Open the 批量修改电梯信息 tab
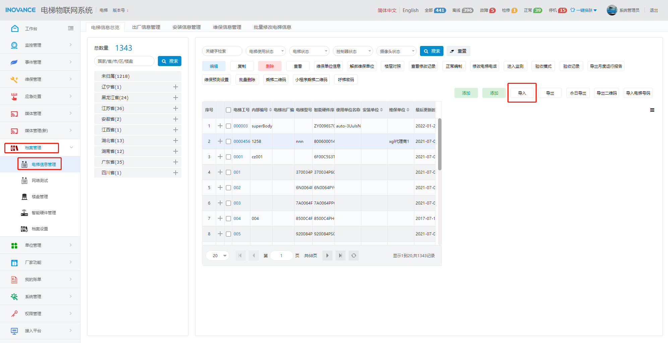 click(x=272, y=27)
